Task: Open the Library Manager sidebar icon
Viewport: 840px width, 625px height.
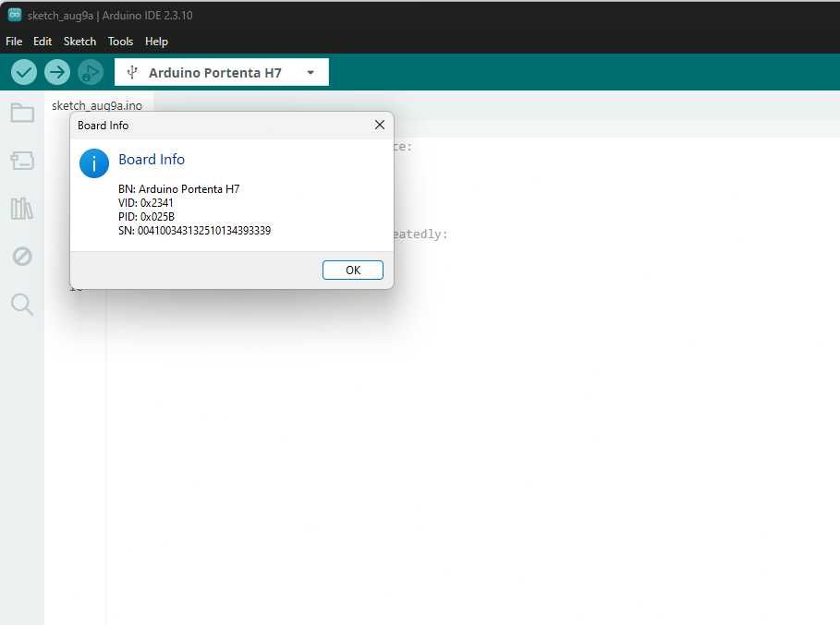Action: (22, 208)
